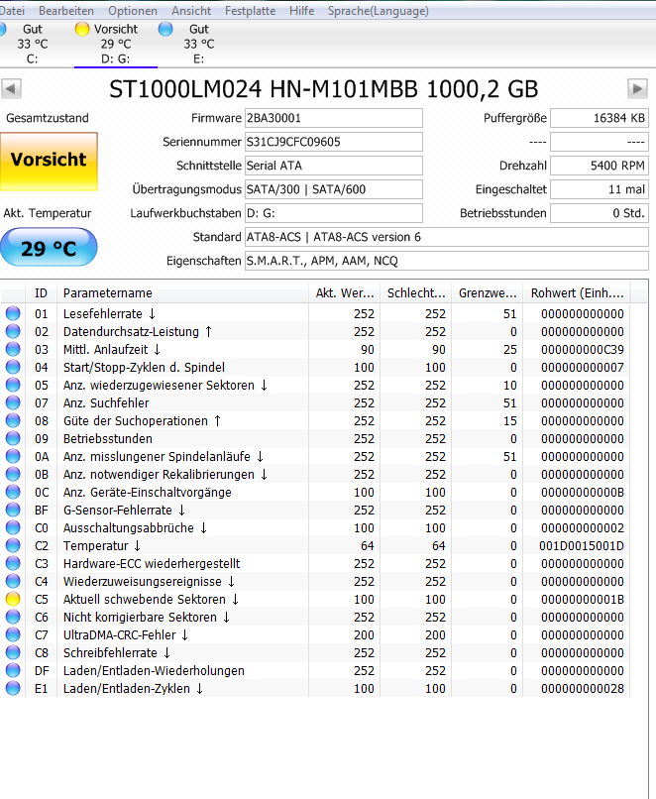Go to previous disk with left arrow
Screen dimensions: 656x799
tap(11, 88)
